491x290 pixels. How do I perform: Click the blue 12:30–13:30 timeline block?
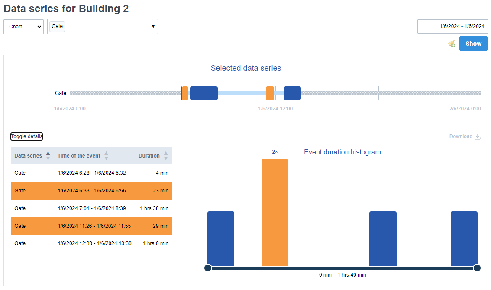click(x=292, y=93)
